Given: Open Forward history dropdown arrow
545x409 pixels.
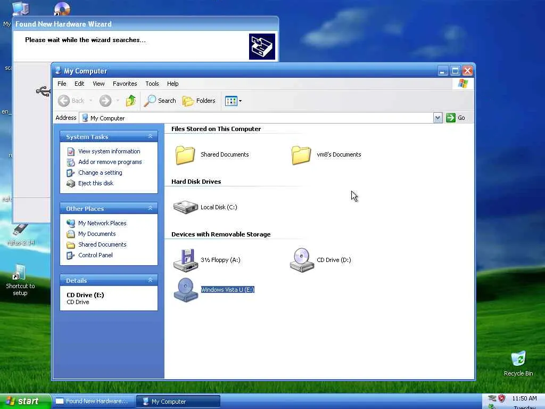Looking at the screenshot, I should coord(118,101).
